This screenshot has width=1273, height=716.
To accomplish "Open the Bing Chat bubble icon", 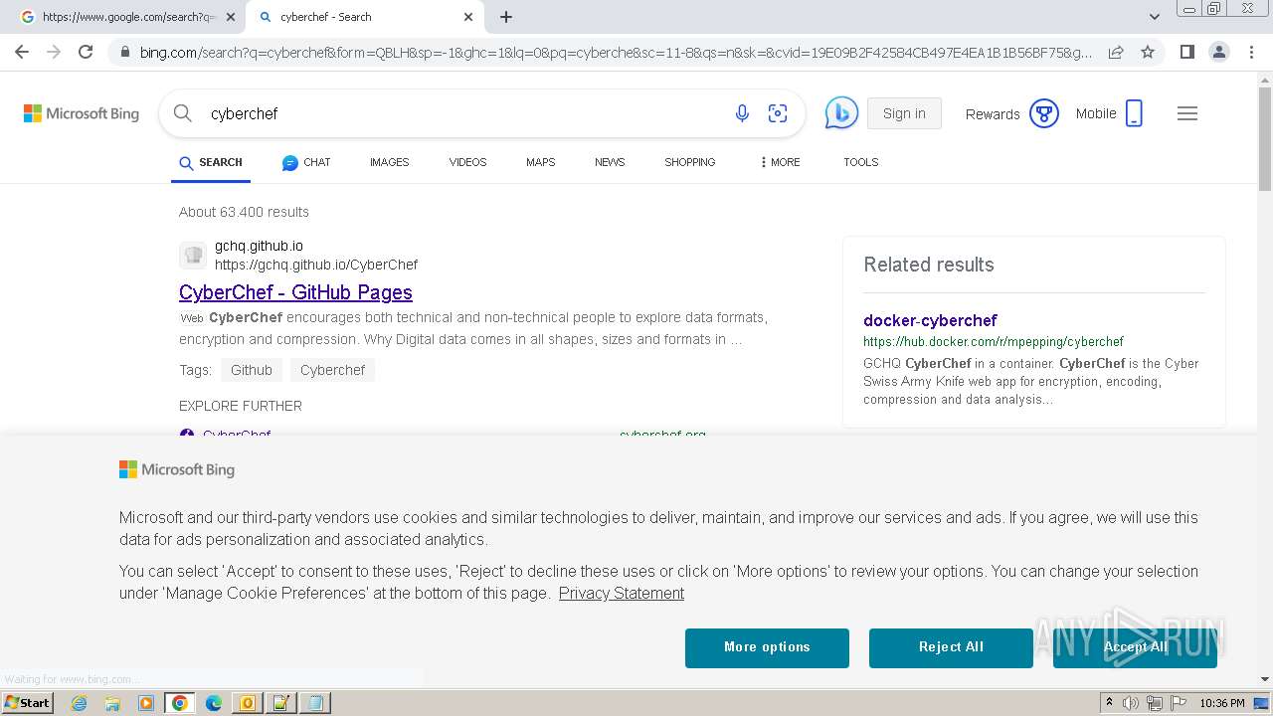I will [841, 113].
